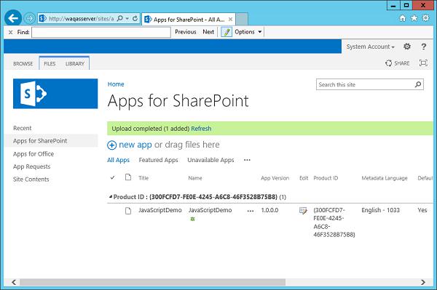Click the horizontal scrollbar thumb
437x290 pixels.
click(x=152, y=282)
